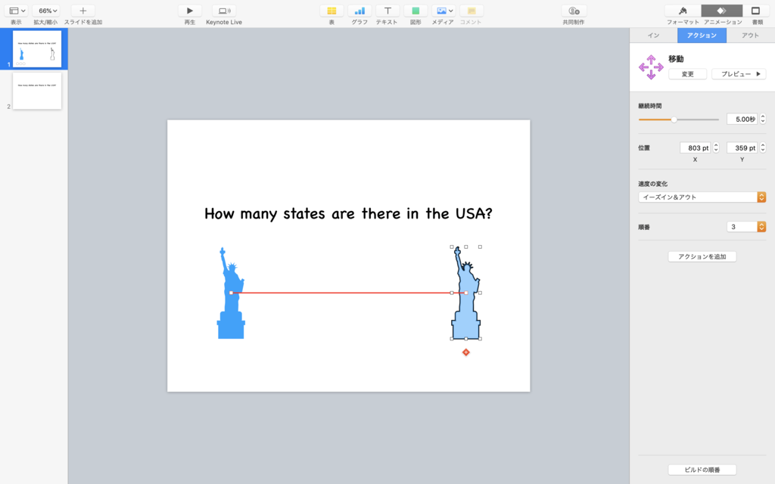Click the ビルドの順番 build order button

pyautogui.click(x=702, y=470)
